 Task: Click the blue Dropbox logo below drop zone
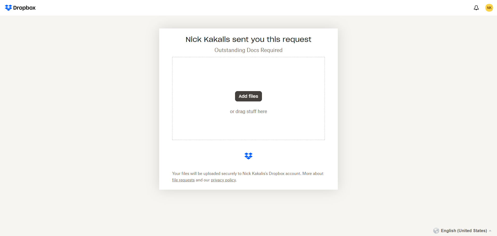(x=248, y=156)
